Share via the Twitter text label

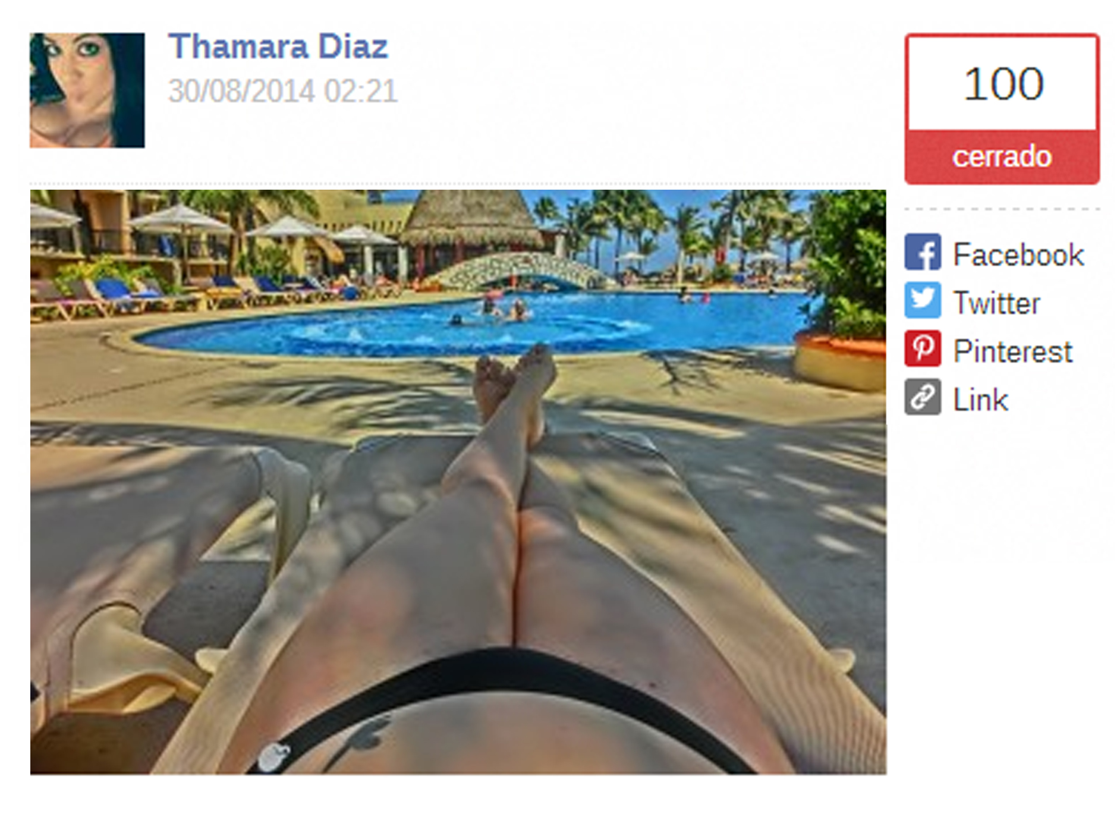(996, 303)
